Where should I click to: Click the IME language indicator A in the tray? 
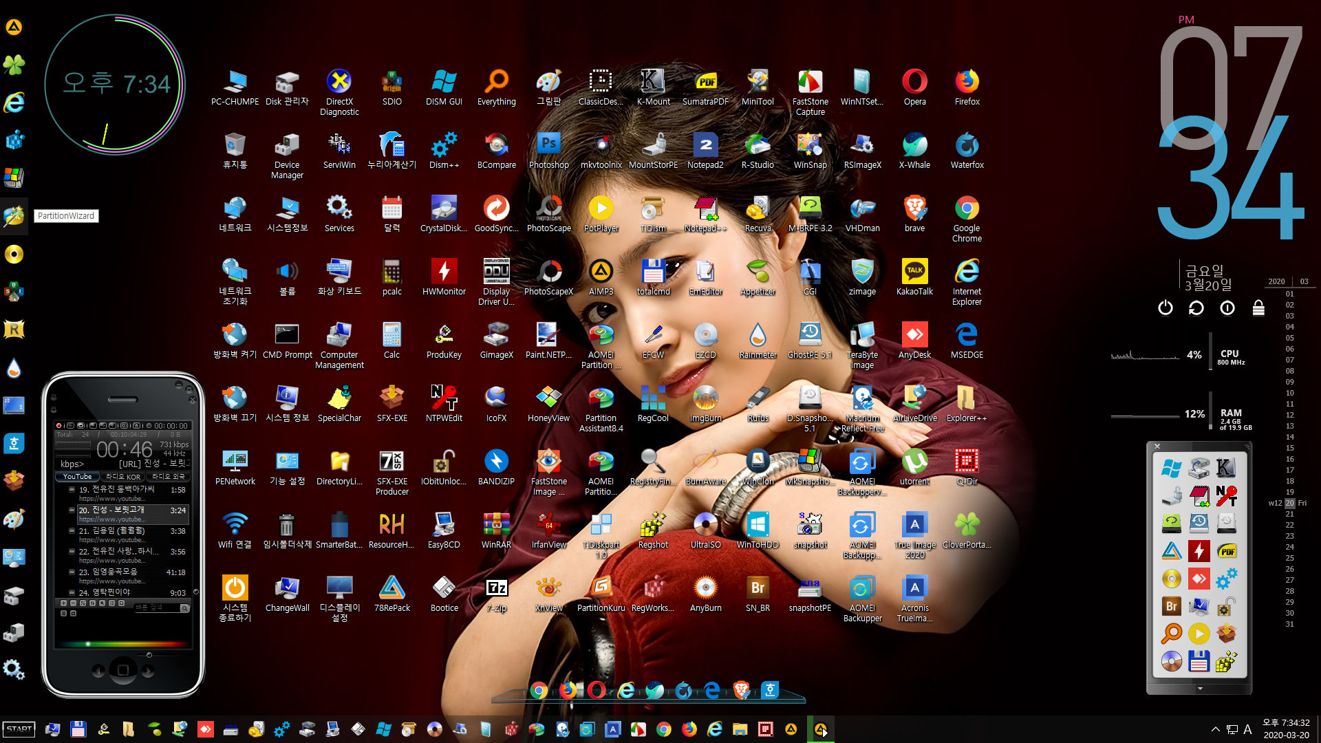[1247, 729]
